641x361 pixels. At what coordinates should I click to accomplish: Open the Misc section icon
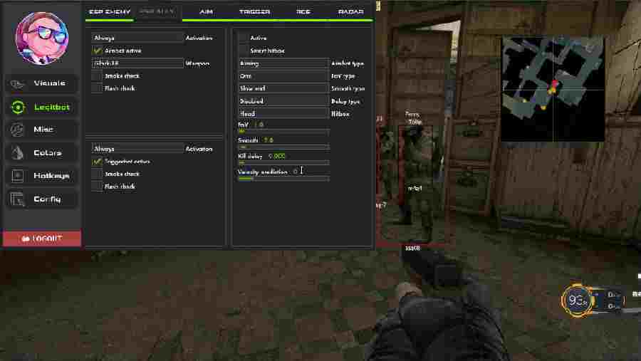[x=17, y=130]
